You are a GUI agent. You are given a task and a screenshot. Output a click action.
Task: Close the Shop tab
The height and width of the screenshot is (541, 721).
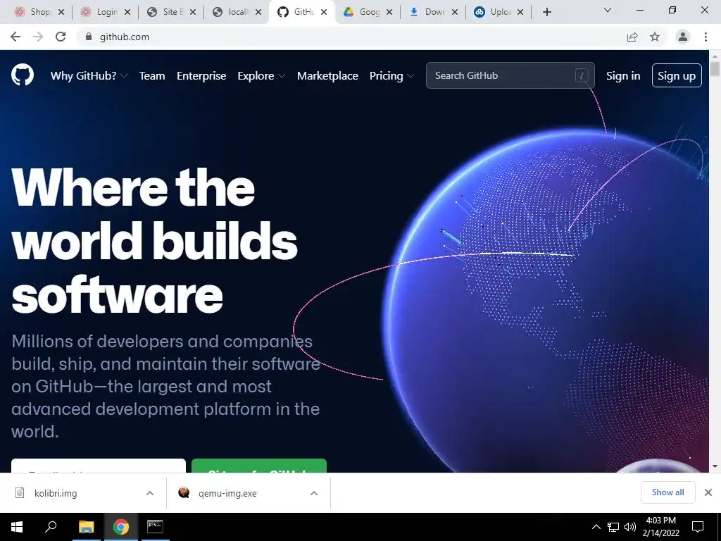61,13
